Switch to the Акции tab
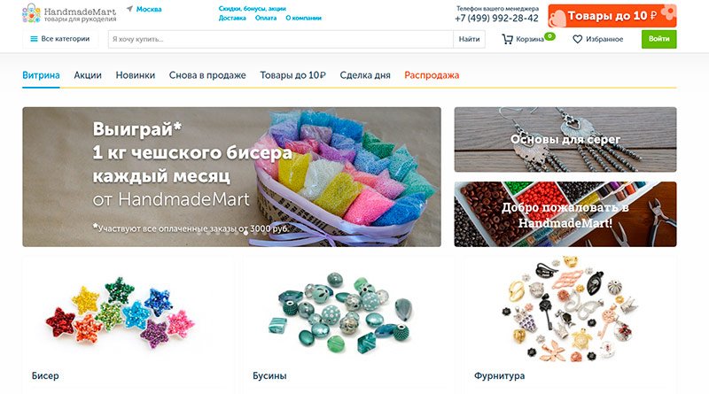Screen dimensions: 709x394 (88, 75)
